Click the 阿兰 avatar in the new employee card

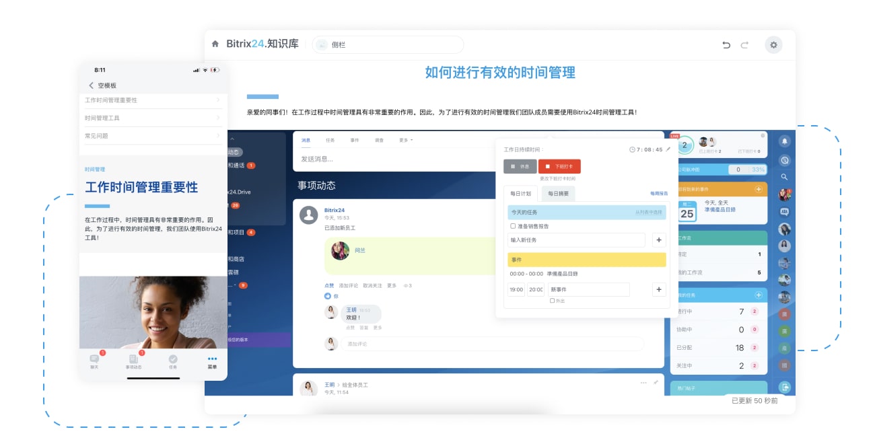pyautogui.click(x=340, y=251)
